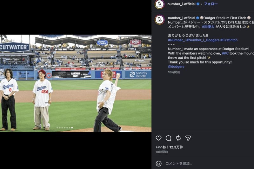Viewport: 254px width, 169px height.
Task: Click the verified badge in the header
Action: pyautogui.click(x=198, y=4)
